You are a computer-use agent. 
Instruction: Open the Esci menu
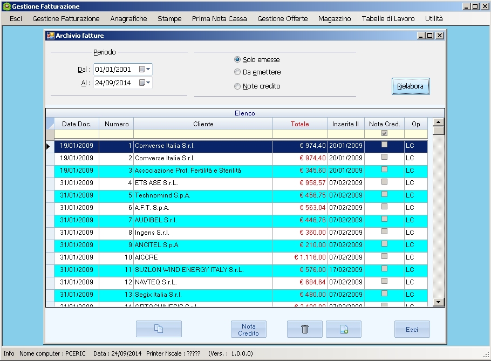tap(16, 19)
